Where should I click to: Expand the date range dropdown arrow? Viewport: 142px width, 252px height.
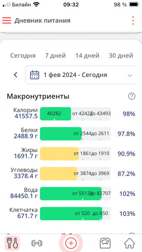pyautogui.click(x=130, y=75)
